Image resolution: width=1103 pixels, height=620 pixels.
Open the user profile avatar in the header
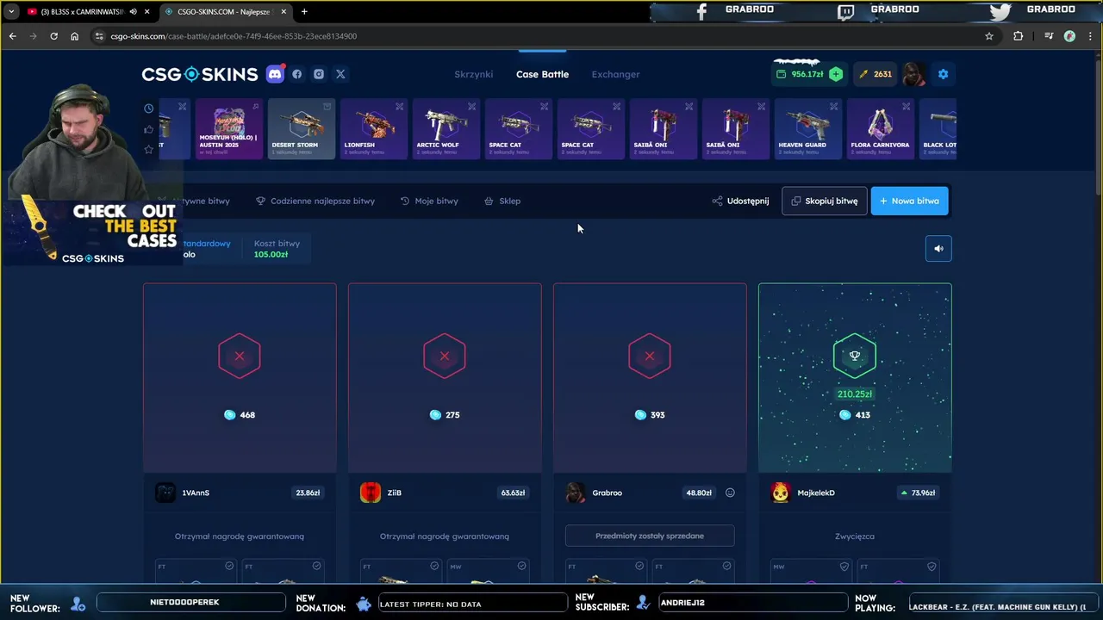tap(914, 74)
